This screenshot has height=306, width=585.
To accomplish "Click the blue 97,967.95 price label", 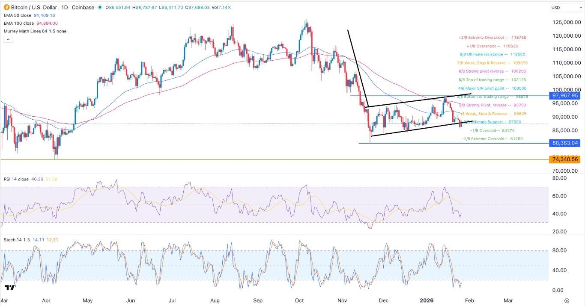I will pyautogui.click(x=564, y=96).
